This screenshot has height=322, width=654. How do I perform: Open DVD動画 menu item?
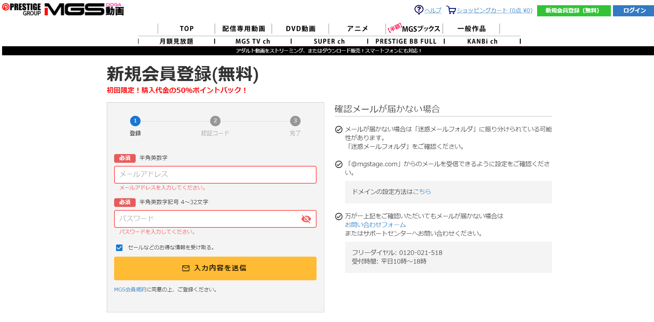point(301,29)
